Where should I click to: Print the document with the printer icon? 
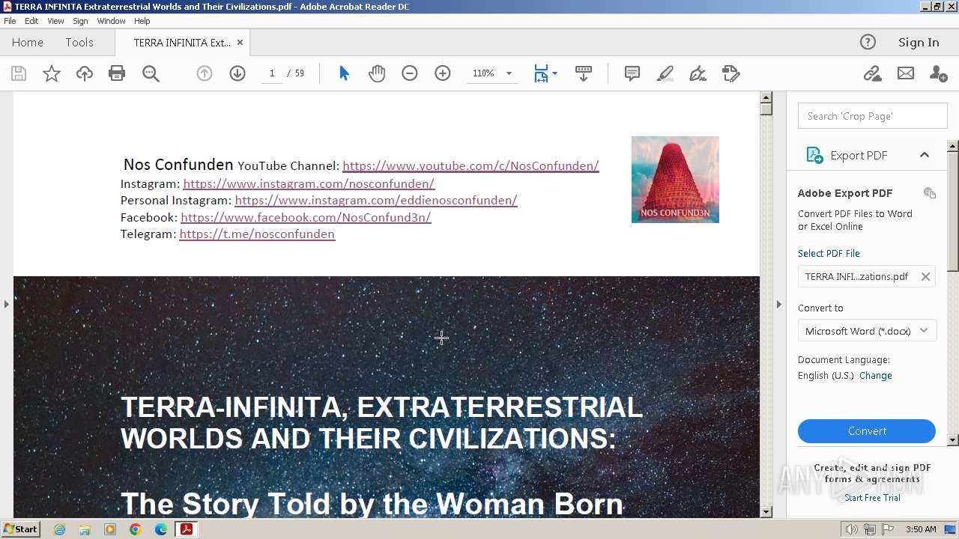point(117,73)
